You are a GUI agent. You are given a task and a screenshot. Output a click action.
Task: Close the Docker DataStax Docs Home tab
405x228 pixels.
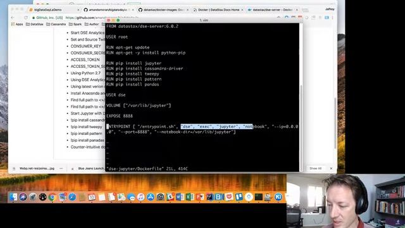242,10
